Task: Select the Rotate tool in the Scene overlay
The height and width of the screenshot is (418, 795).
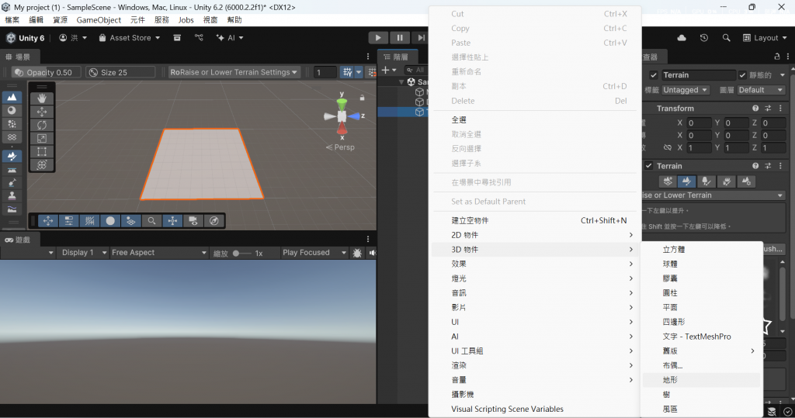Action: (42, 125)
